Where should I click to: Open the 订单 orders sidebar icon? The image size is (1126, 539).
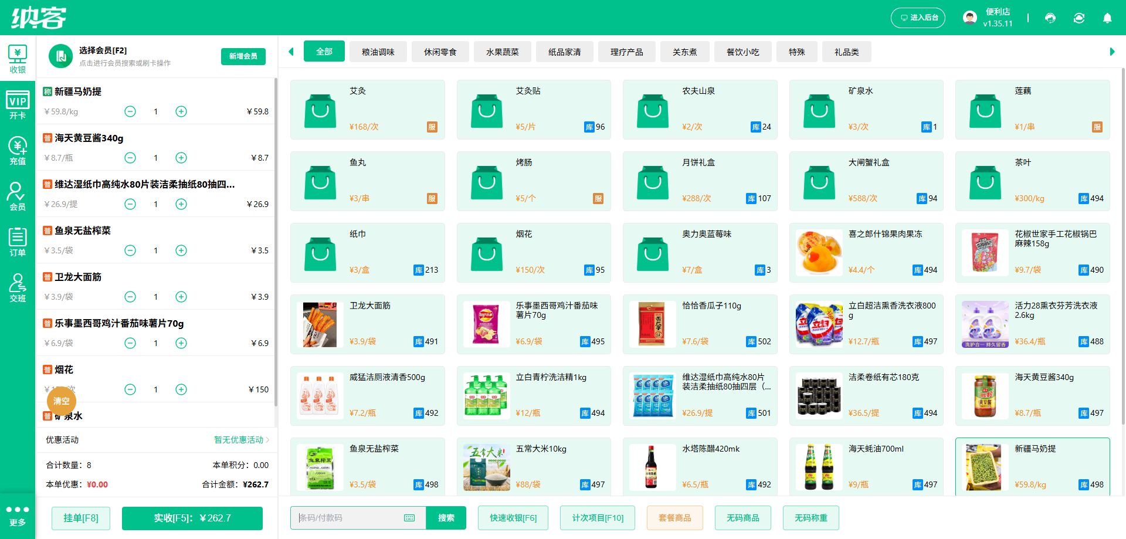click(18, 242)
